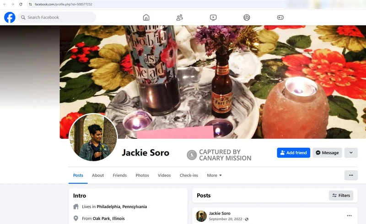Open the Watch video icon
The image size is (366, 224).
point(213,17)
